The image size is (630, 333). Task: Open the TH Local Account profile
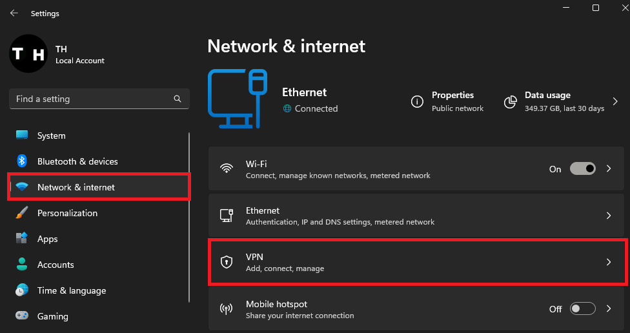58,54
